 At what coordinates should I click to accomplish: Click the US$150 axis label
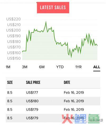(x=14, y=58)
